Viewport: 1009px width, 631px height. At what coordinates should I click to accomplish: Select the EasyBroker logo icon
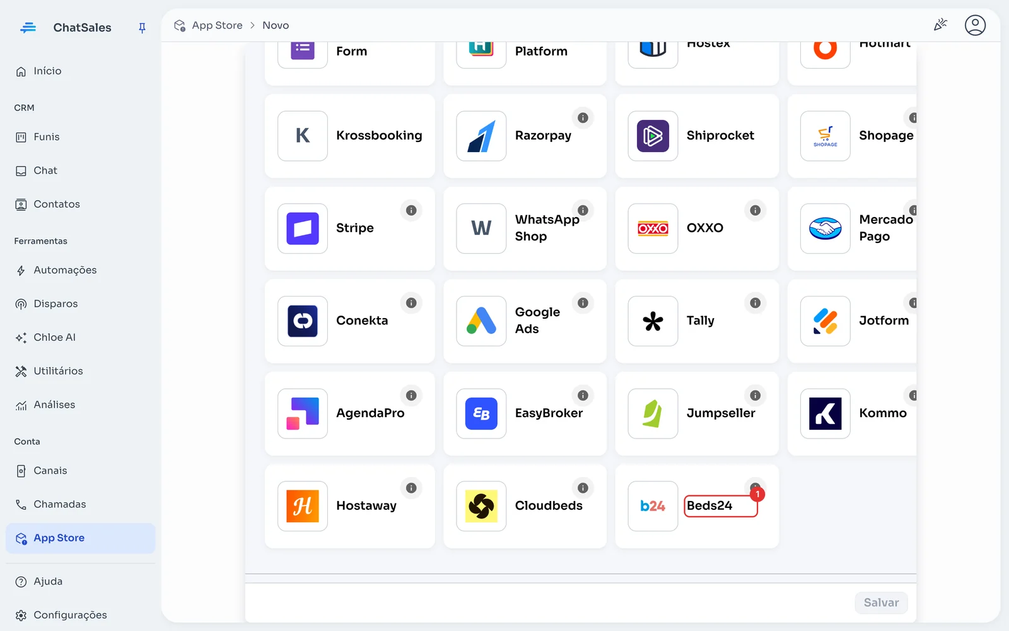tap(481, 413)
